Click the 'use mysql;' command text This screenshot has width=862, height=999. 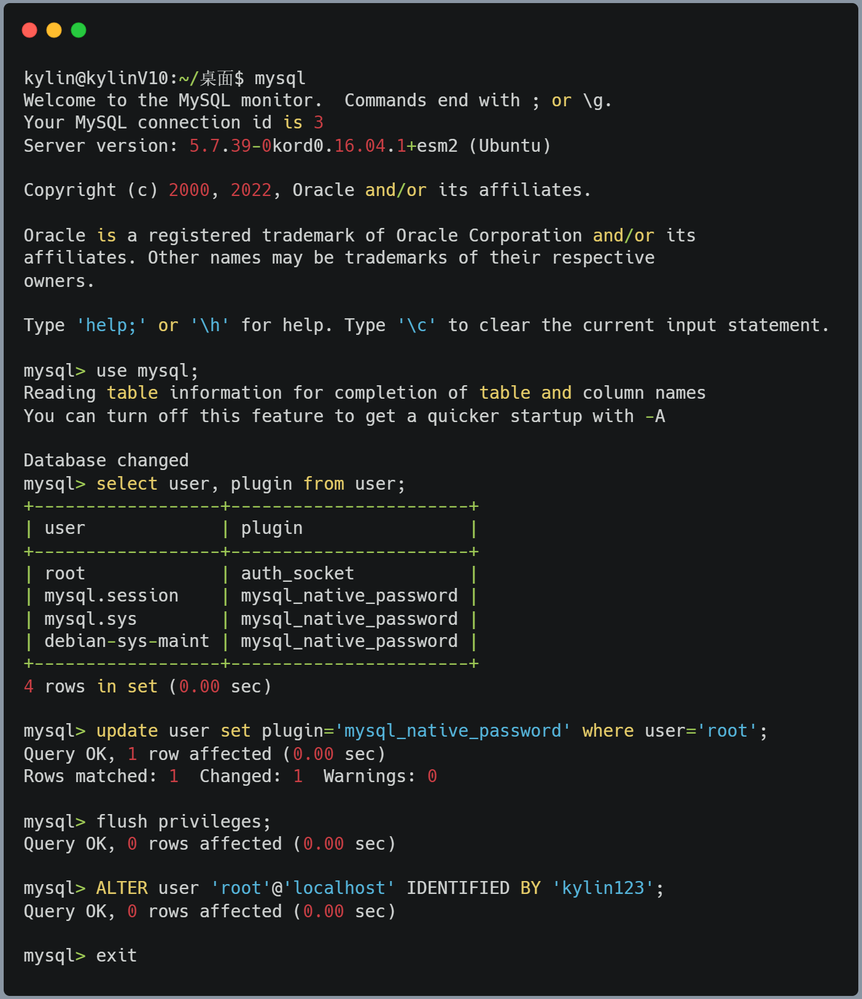click(x=147, y=370)
